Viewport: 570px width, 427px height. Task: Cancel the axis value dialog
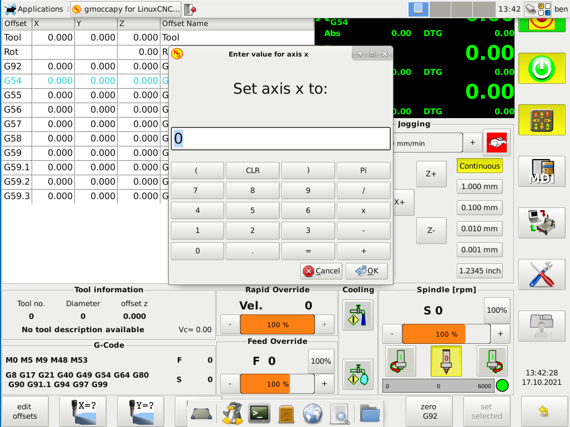coord(321,271)
